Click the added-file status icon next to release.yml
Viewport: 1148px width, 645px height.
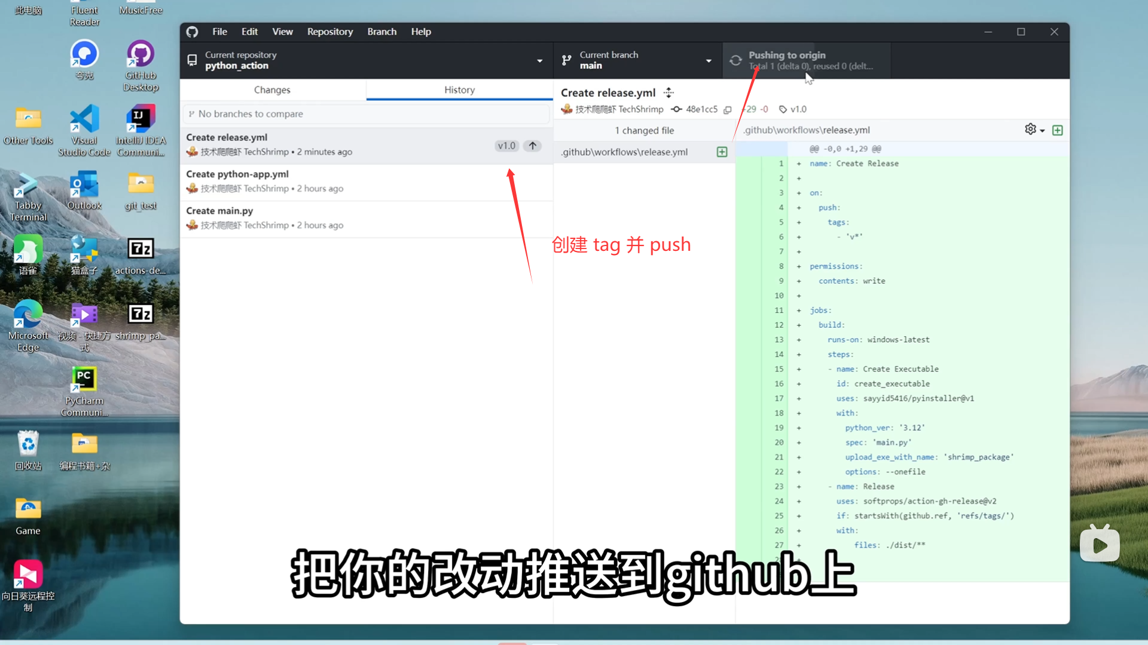pyautogui.click(x=722, y=152)
